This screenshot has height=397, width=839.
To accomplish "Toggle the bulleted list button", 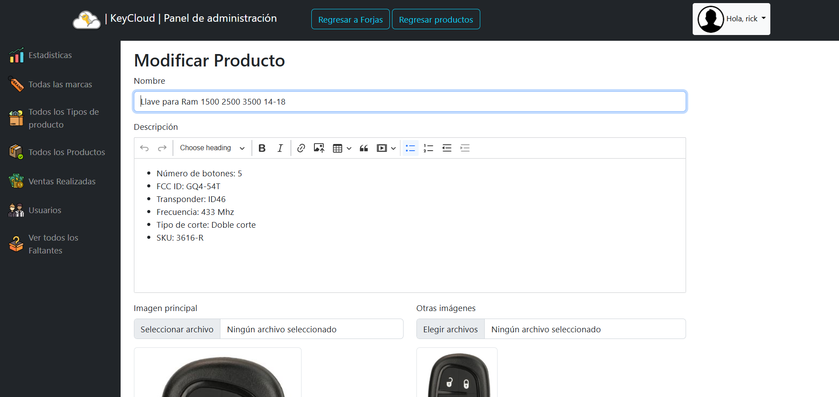I will 410,148.
